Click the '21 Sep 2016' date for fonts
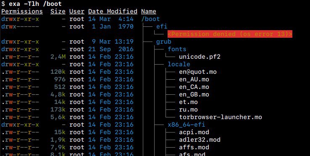 pos(111,49)
